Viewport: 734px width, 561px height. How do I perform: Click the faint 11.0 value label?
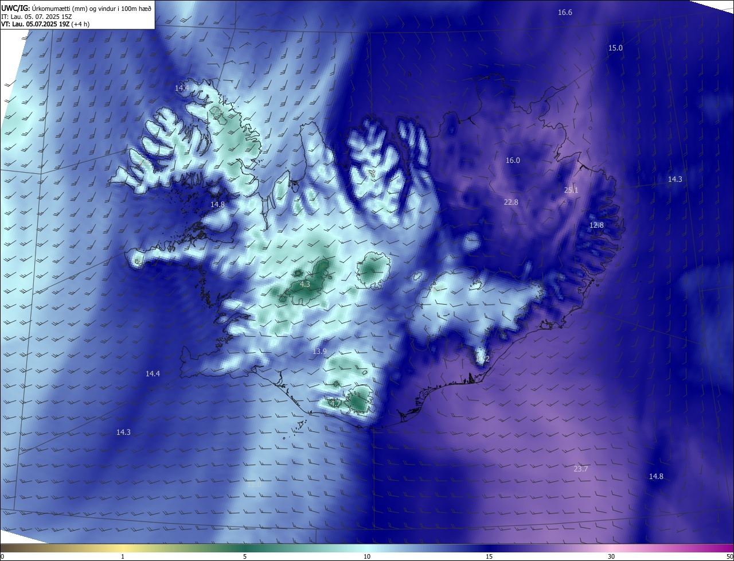[x=254, y=485]
